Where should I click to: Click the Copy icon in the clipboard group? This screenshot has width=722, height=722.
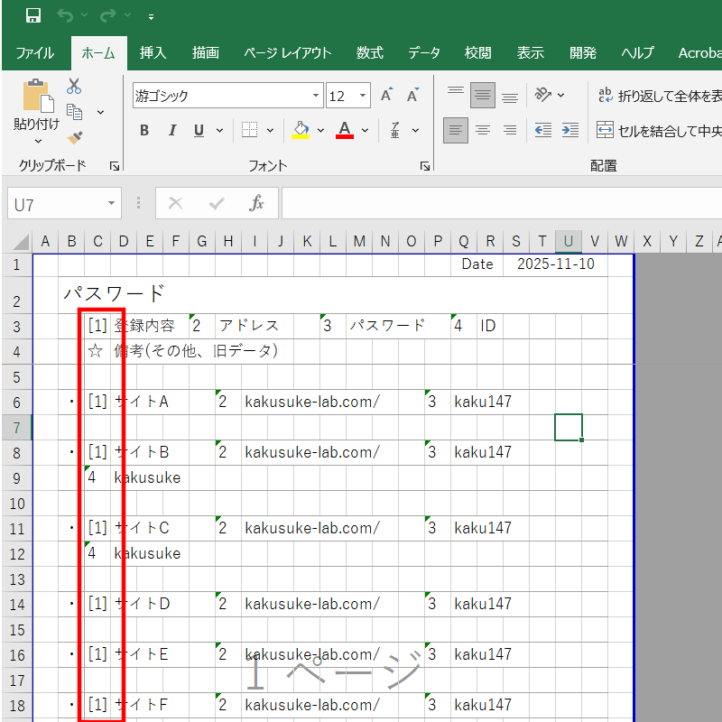click(75, 112)
